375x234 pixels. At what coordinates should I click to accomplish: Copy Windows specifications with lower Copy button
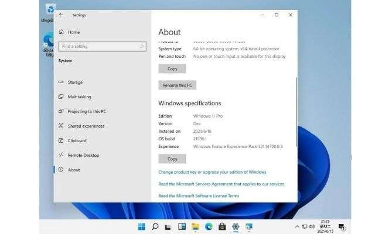pos(172,159)
